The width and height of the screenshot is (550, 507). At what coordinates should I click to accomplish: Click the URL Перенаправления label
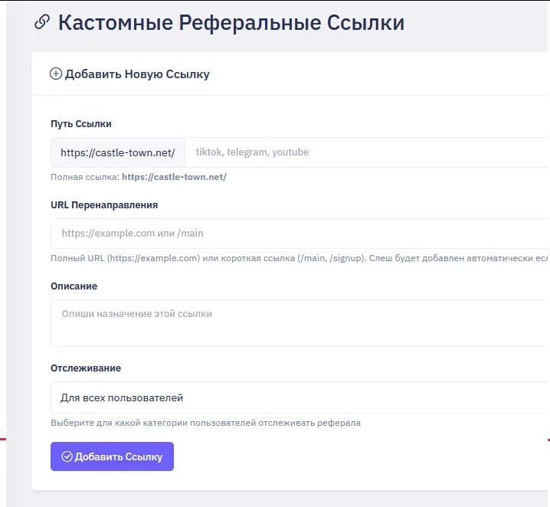(x=104, y=204)
